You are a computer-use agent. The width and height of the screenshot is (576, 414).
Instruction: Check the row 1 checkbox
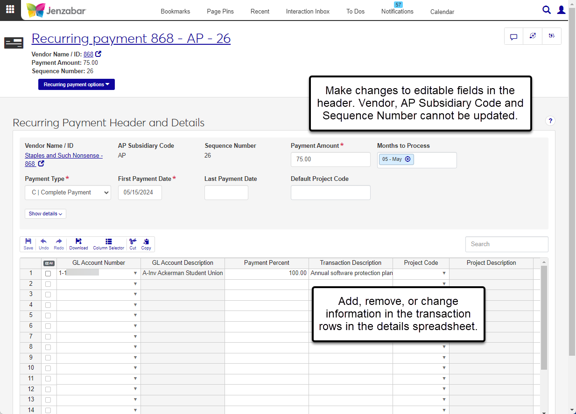coord(48,274)
